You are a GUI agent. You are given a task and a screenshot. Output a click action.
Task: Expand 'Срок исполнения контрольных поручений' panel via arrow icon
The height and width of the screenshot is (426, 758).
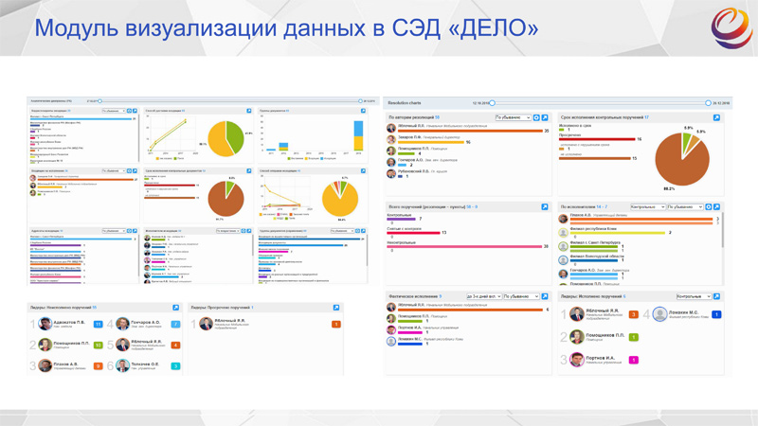[x=716, y=117]
